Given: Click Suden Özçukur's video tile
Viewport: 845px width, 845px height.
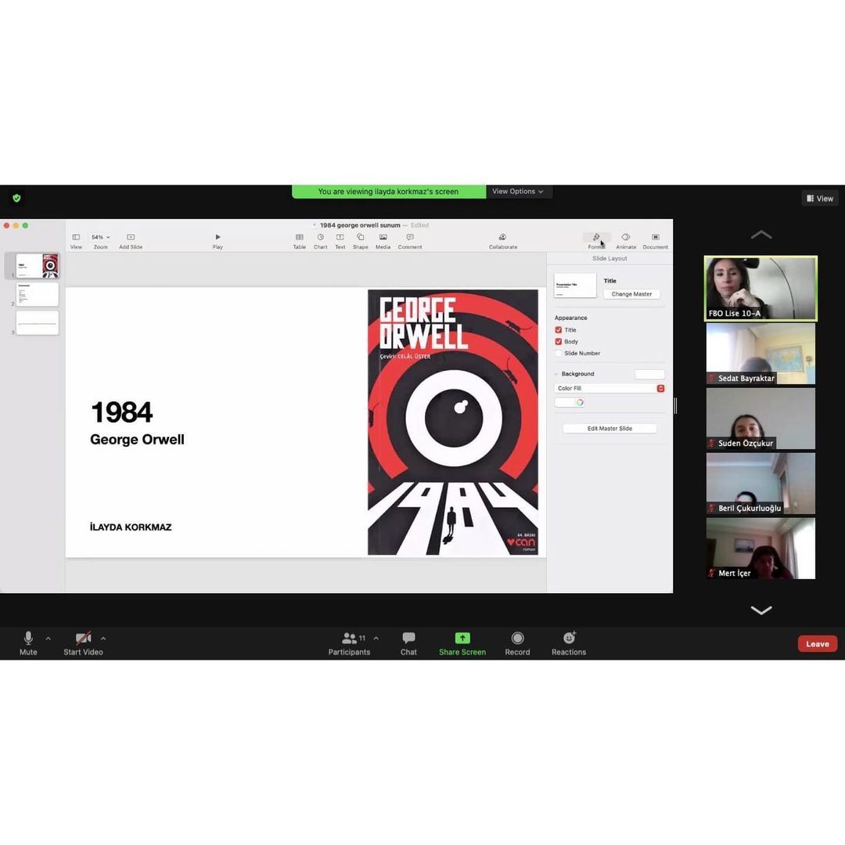Looking at the screenshot, I should [761, 419].
